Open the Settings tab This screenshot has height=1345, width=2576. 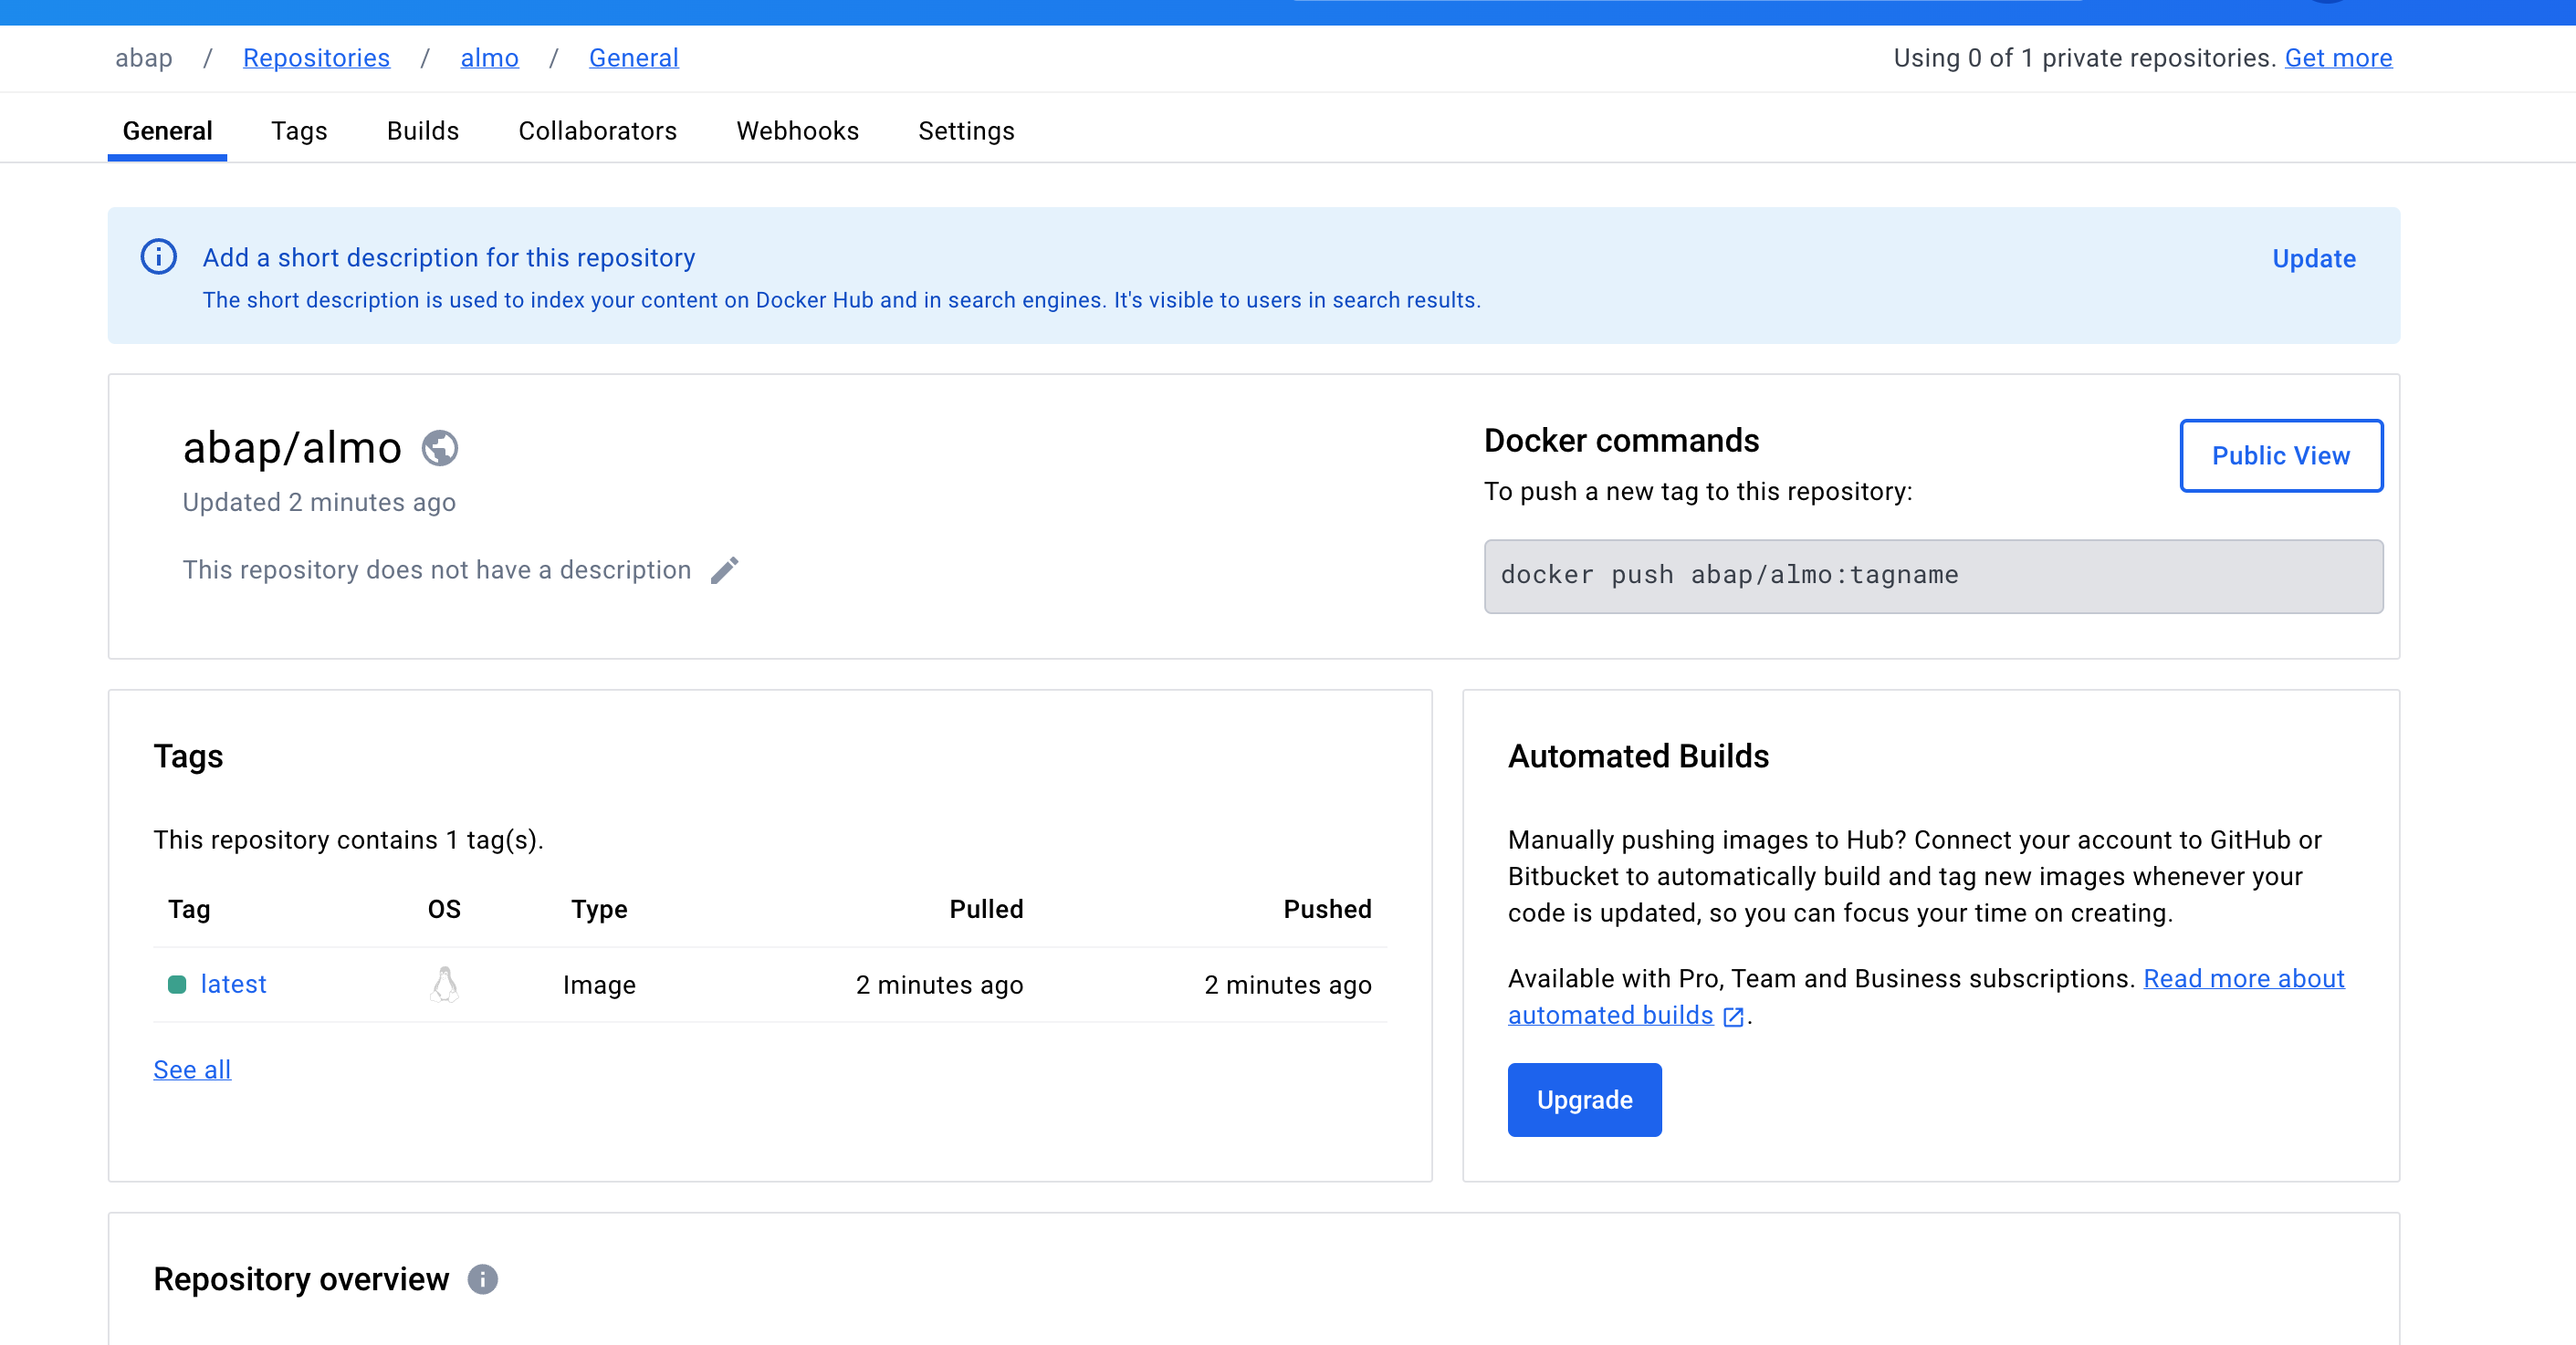click(967, 130)
